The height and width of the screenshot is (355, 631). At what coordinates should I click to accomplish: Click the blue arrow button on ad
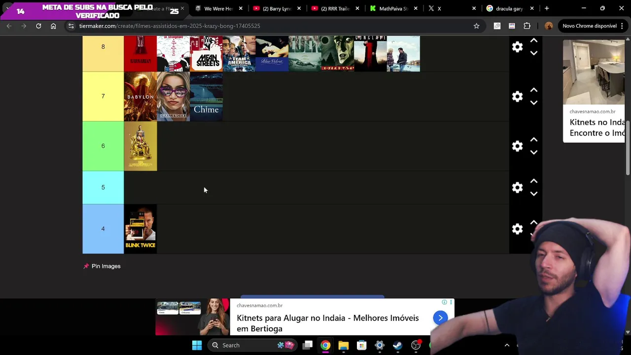coord(440,318)
